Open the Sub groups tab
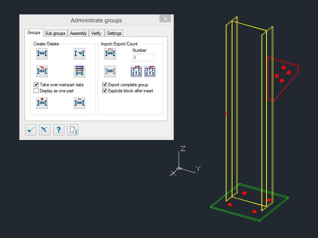 coord(55,33)
